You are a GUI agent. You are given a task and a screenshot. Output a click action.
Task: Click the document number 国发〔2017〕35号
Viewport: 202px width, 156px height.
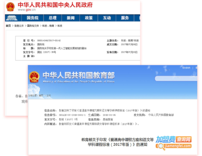point(46,52)
